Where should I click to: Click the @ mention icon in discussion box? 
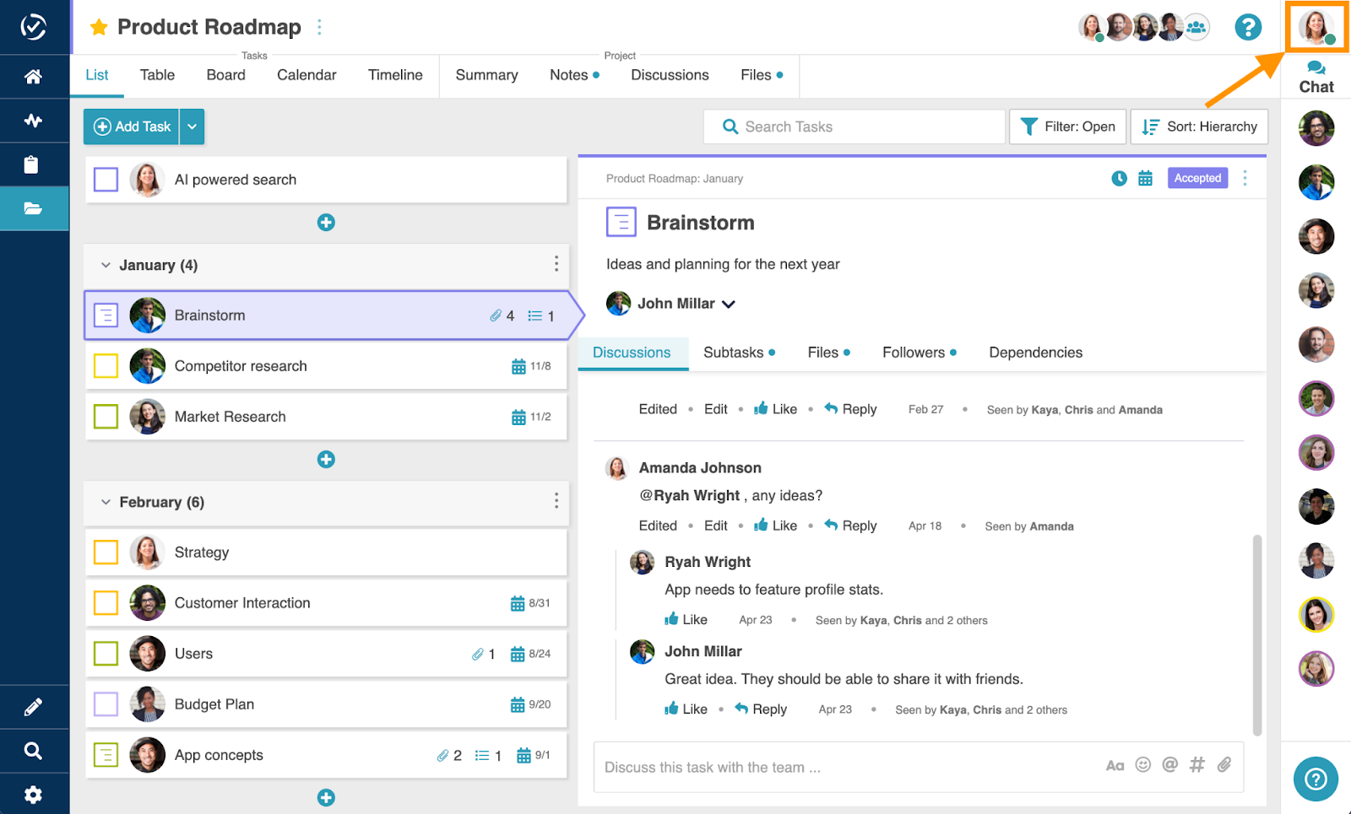click(1169, 765)
